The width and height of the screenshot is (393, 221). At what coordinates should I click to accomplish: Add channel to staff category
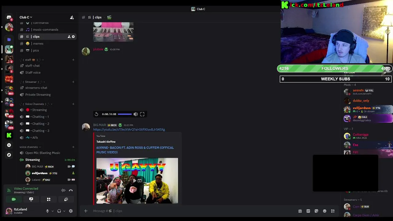click(x=73, y=60)
